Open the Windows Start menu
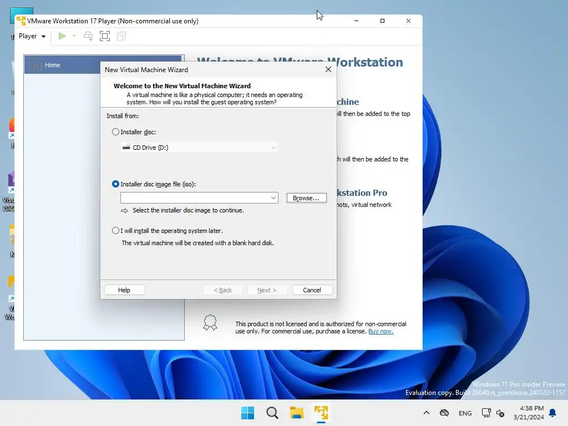Viewport: 568px width, 426px height. tap(248, 413)
